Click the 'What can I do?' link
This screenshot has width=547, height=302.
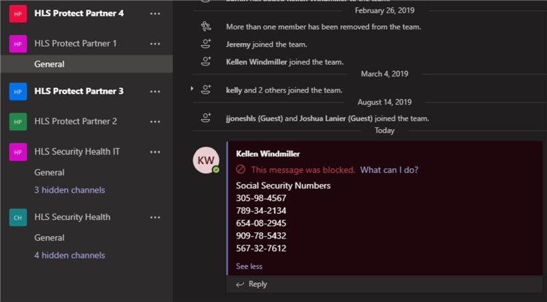pos(389,170)
